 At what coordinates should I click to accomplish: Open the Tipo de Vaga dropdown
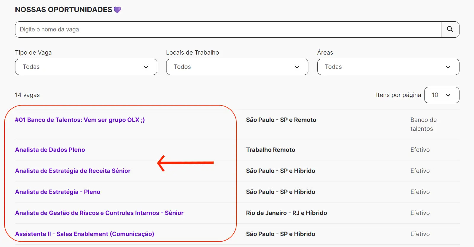click(x=86, y=67)
